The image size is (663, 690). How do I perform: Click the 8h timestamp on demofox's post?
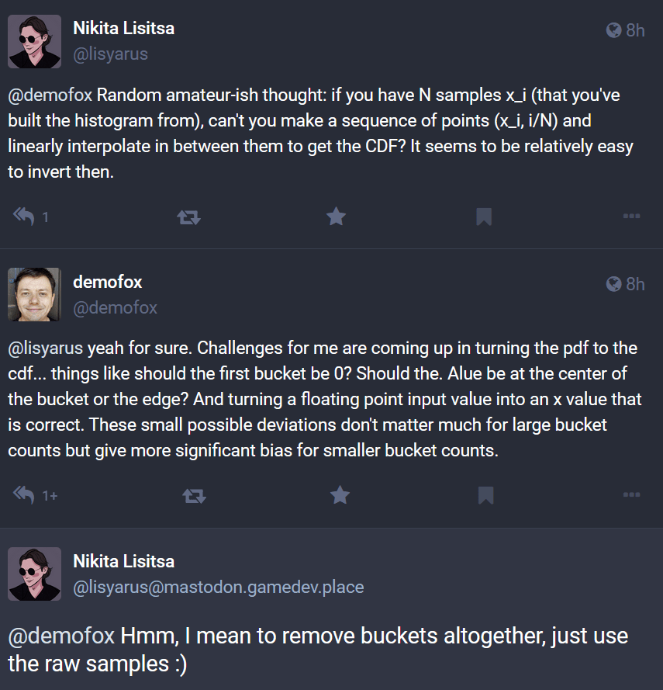pos(634,284)
